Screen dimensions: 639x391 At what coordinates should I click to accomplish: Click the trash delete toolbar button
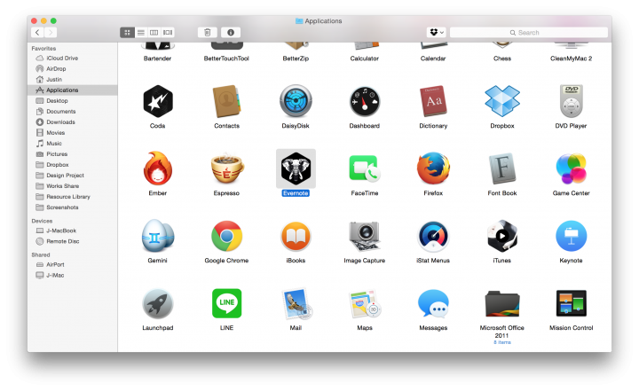pyautogui.click(x=207, y=32)
